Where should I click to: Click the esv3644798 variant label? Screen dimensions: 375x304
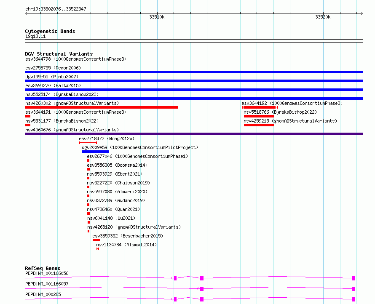tap(76, 59)
